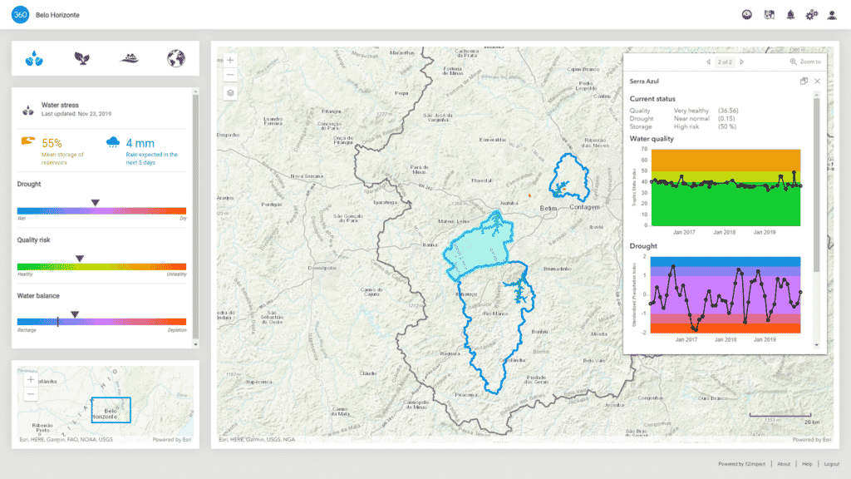Open notifications bell

point(790,15)
